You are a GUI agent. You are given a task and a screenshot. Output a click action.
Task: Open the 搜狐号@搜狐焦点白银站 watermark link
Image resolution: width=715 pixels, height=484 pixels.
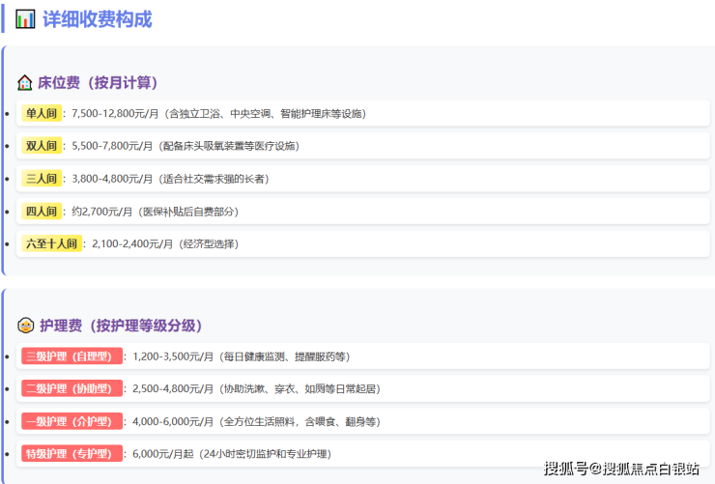tap(621, 470)
